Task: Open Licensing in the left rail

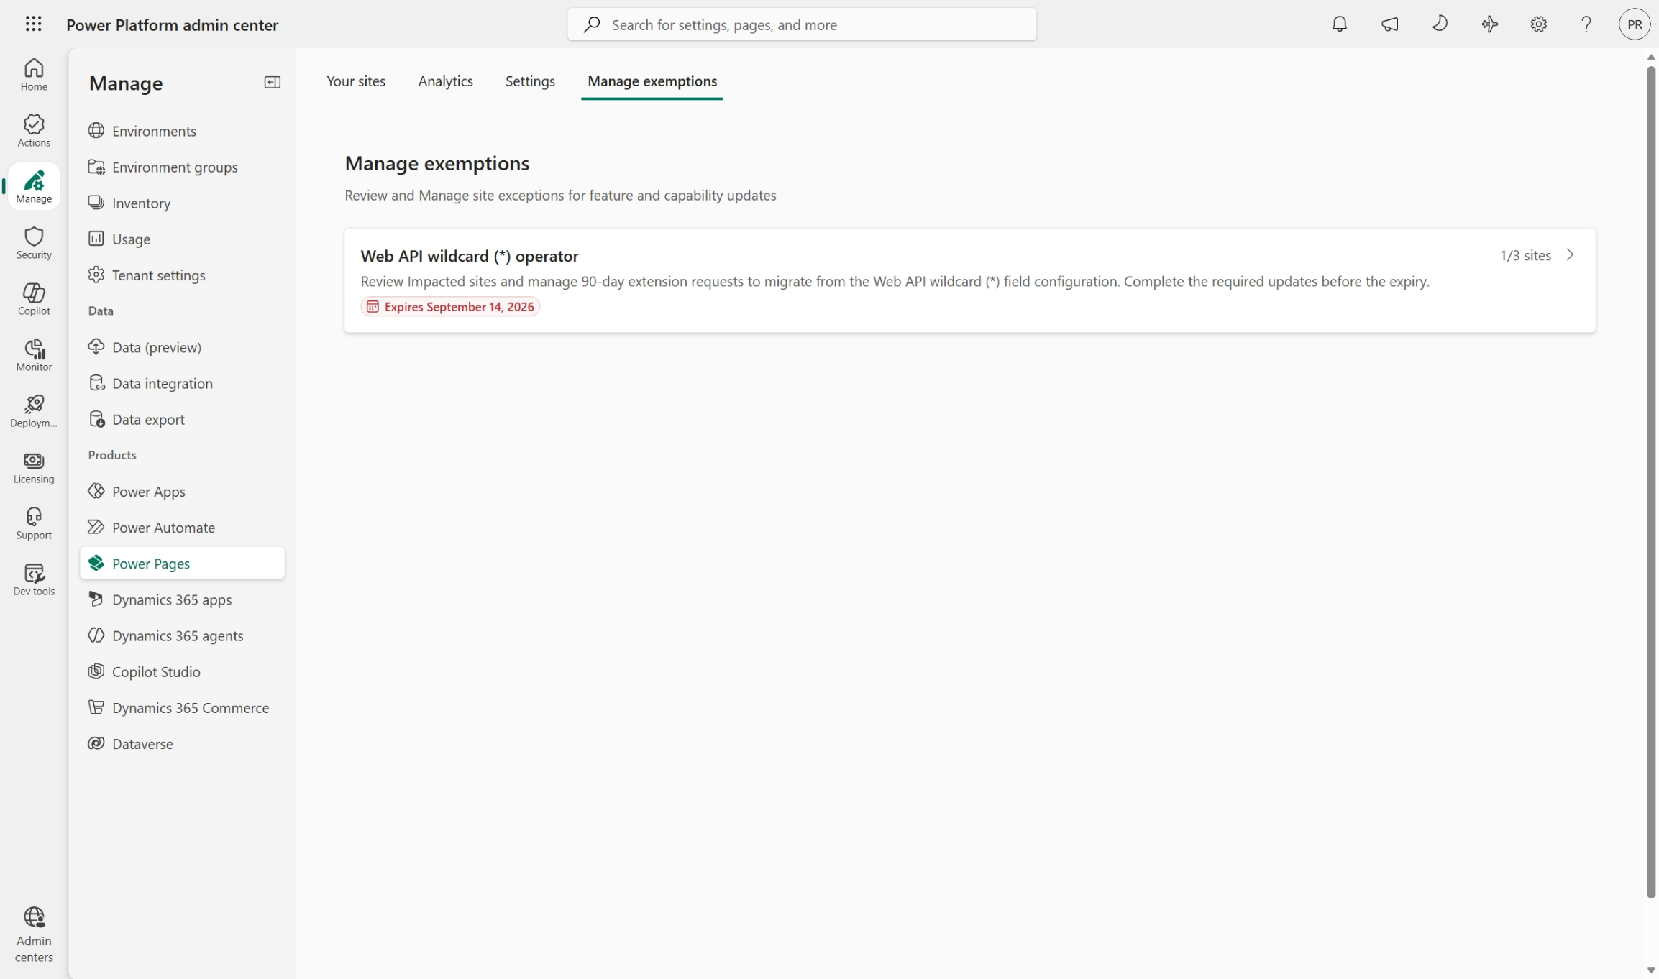Action: coord(34,467)
